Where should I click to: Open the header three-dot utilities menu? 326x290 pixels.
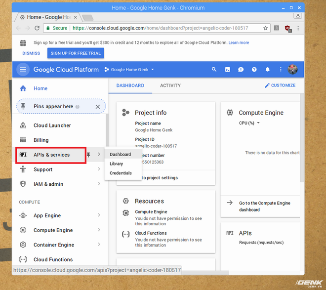281,70
